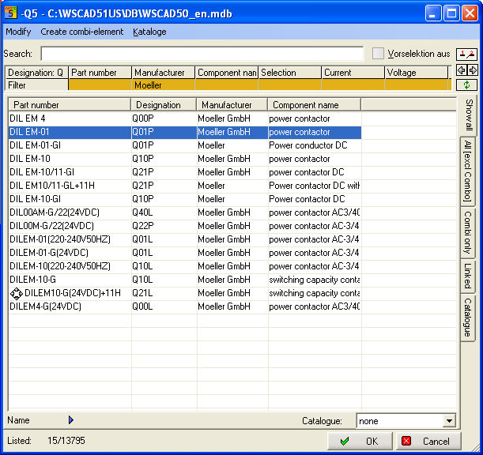Screen dimensions: 483x455
Task: Open the Create combi-element menu
Action: click(x=82, y=32)
